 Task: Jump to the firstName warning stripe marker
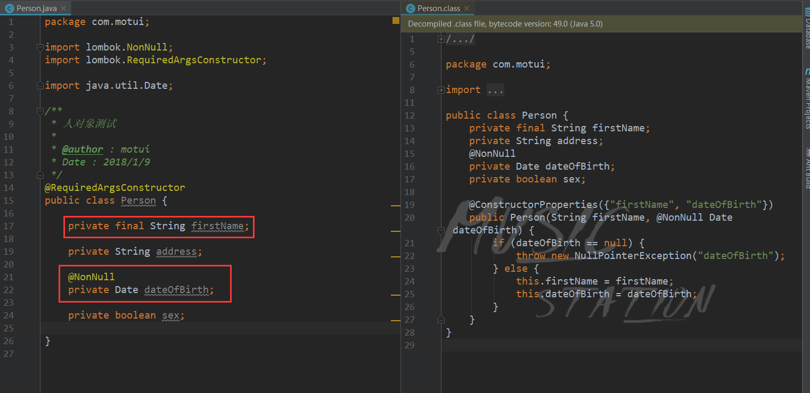point(395,231)
